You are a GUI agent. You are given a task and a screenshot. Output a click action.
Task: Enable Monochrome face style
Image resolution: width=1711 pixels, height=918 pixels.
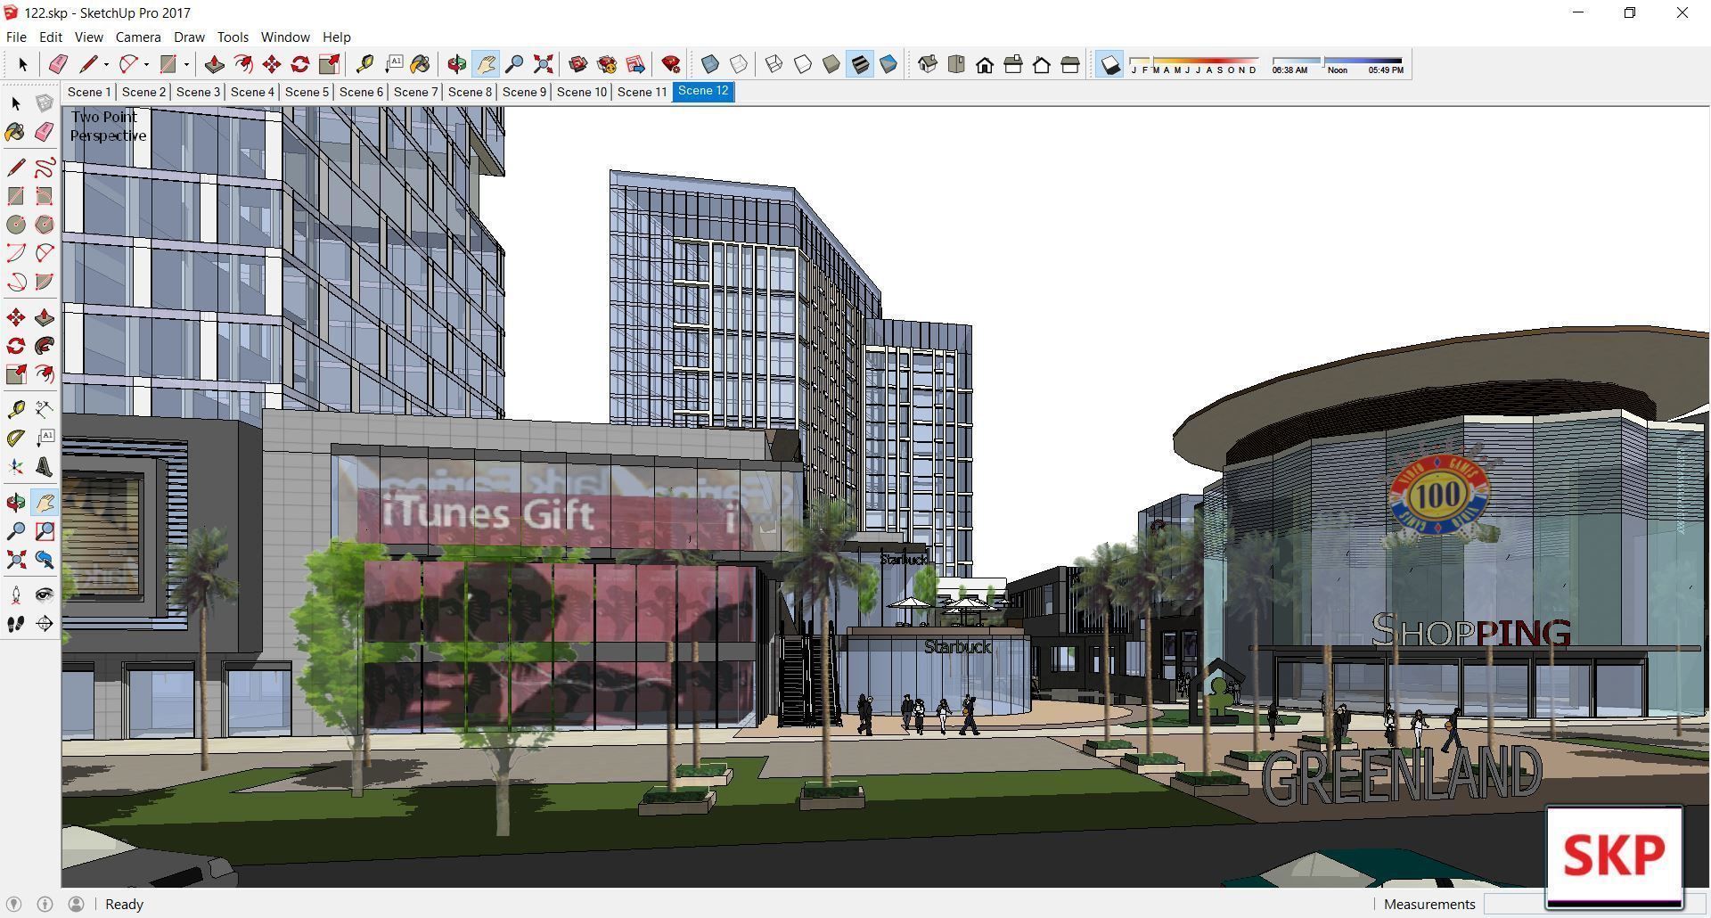pos(888,64)
